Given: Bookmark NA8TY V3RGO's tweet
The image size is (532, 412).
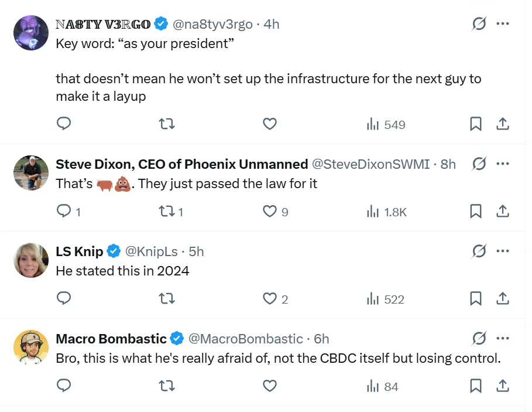Looking at the screenshot, I should click(476, 124).
